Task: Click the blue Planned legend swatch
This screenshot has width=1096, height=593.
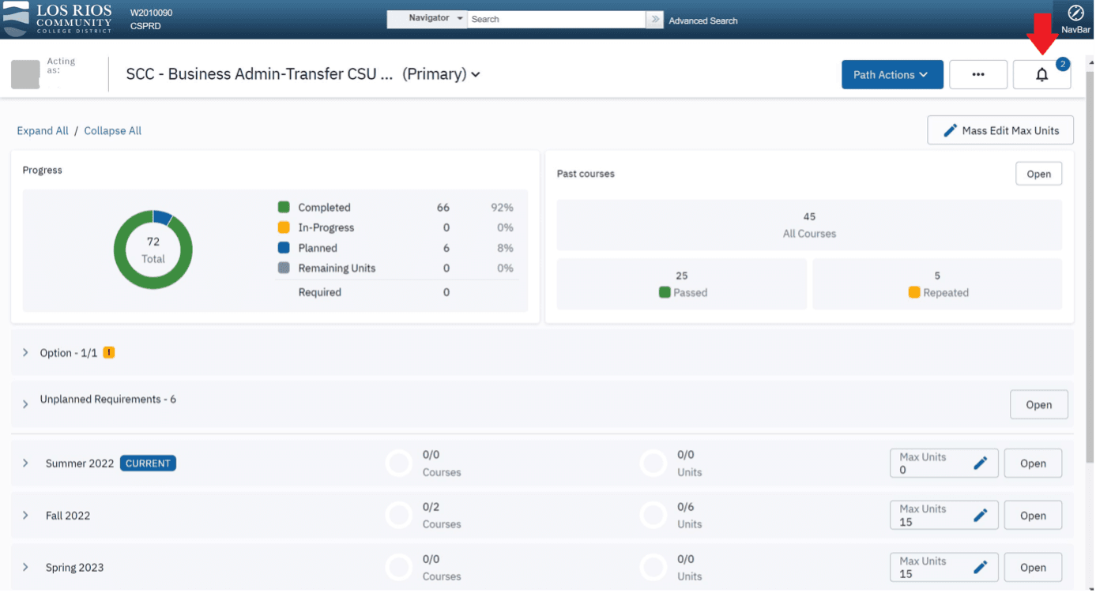Action: click(284, 248)
